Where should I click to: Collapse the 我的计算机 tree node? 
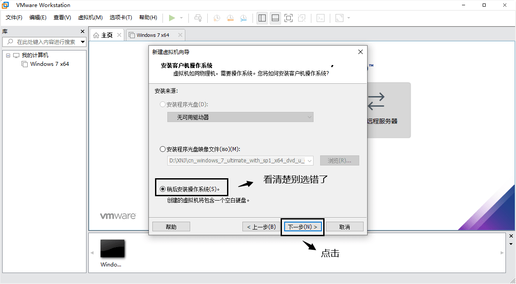coord(8,55)
